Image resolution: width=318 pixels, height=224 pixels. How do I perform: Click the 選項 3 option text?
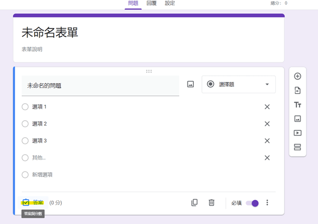[39, 141]
